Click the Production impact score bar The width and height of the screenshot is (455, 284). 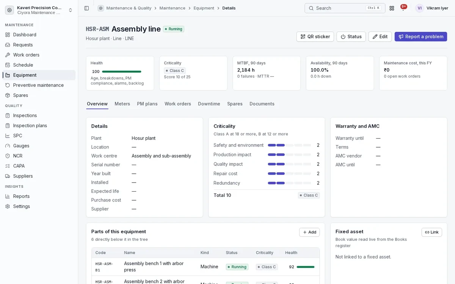click(x=289, y=154)
